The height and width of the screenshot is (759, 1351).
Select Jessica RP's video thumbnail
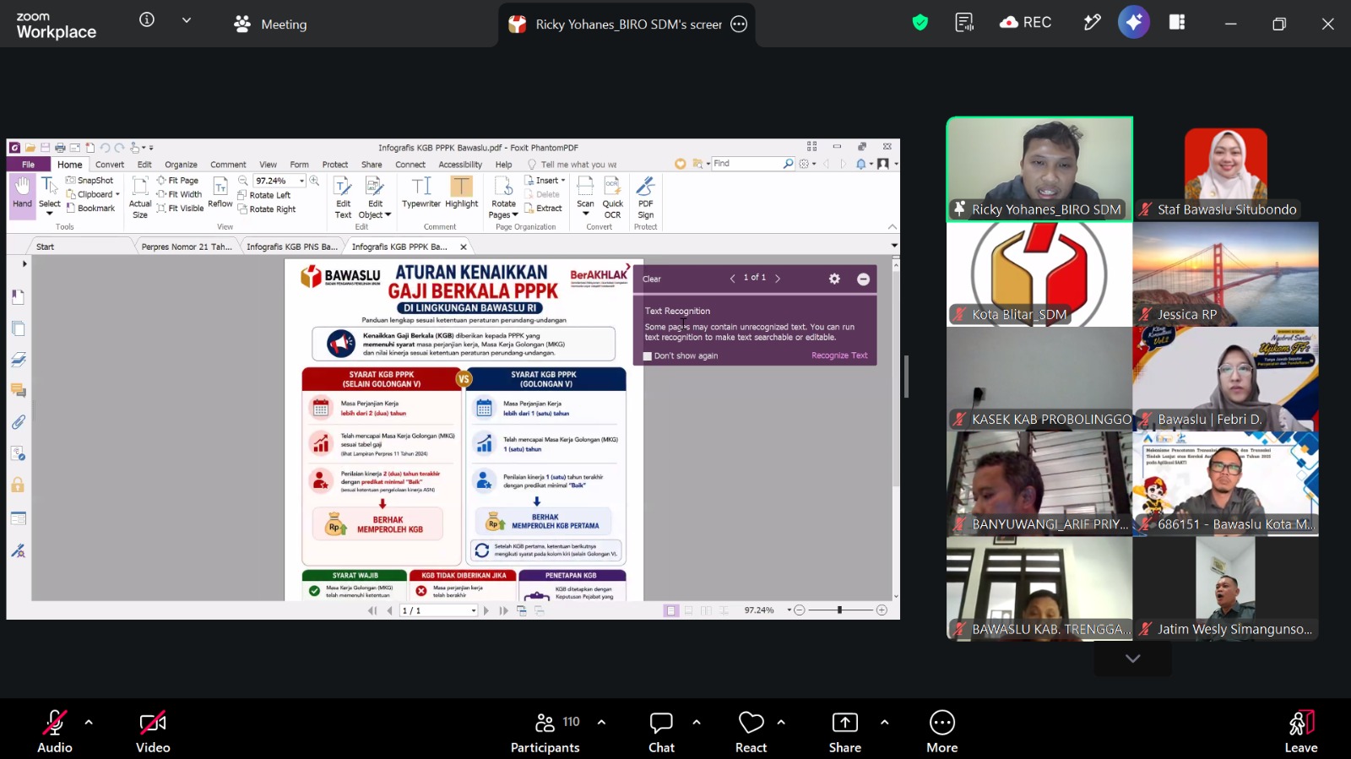click(1225, 274)
